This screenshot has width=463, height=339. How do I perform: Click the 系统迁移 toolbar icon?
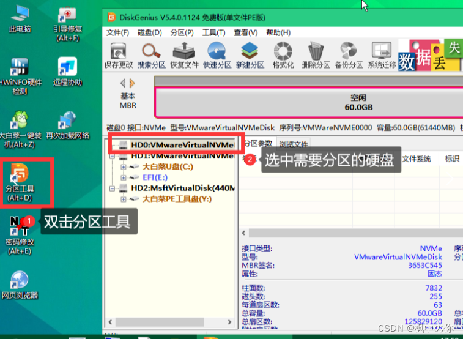382,55
